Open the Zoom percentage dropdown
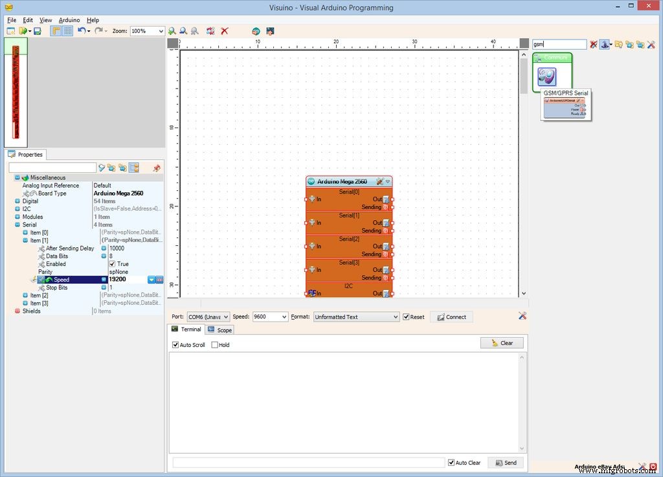 tap(161, 31)
